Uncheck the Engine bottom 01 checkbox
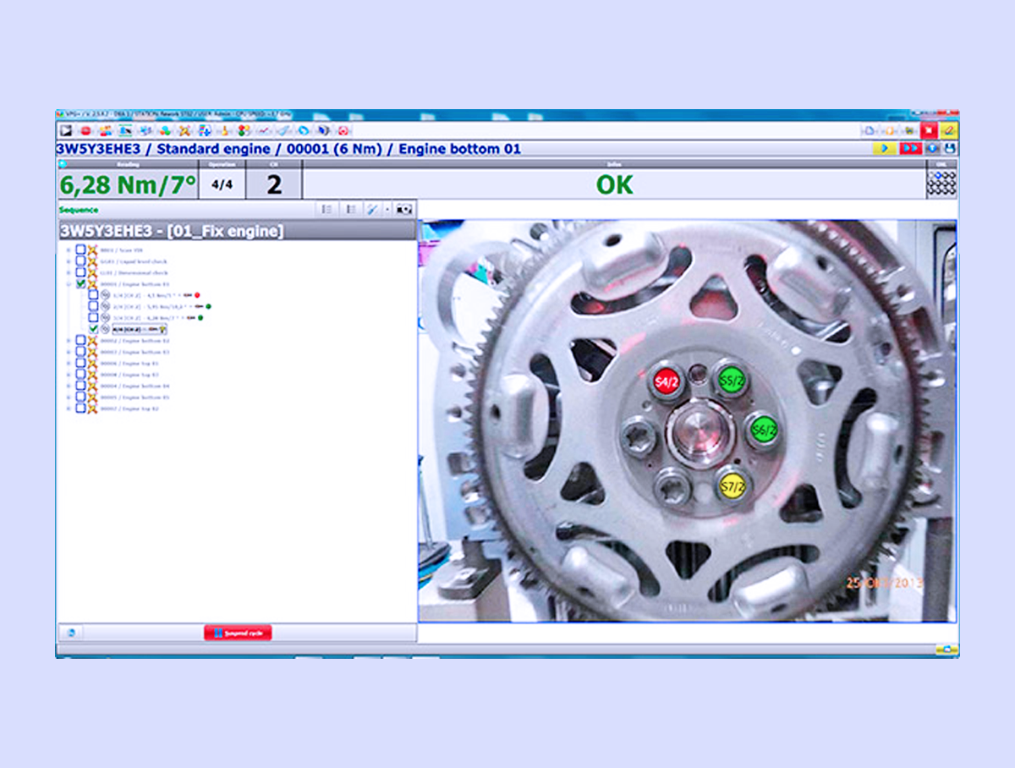Image resolution: width=1015 pixels, height=768 pixels. point(80,284)
